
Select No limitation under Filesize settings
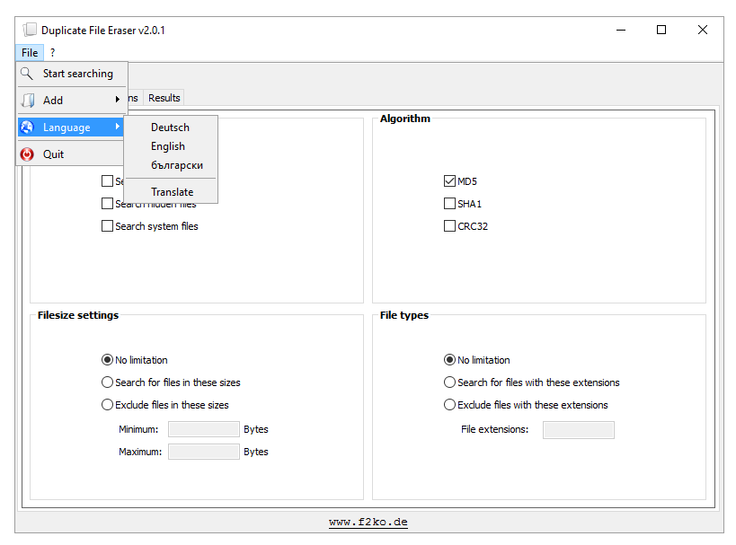click(107, 360)
